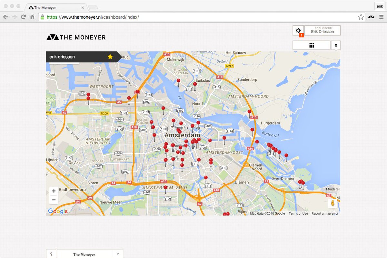Click the browser forward arrow
This screenshot has width=387, height=258.
[x=15, y=17]
